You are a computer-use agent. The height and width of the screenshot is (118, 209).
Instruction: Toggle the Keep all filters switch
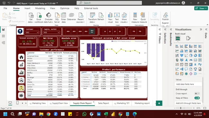pos(197,98)
